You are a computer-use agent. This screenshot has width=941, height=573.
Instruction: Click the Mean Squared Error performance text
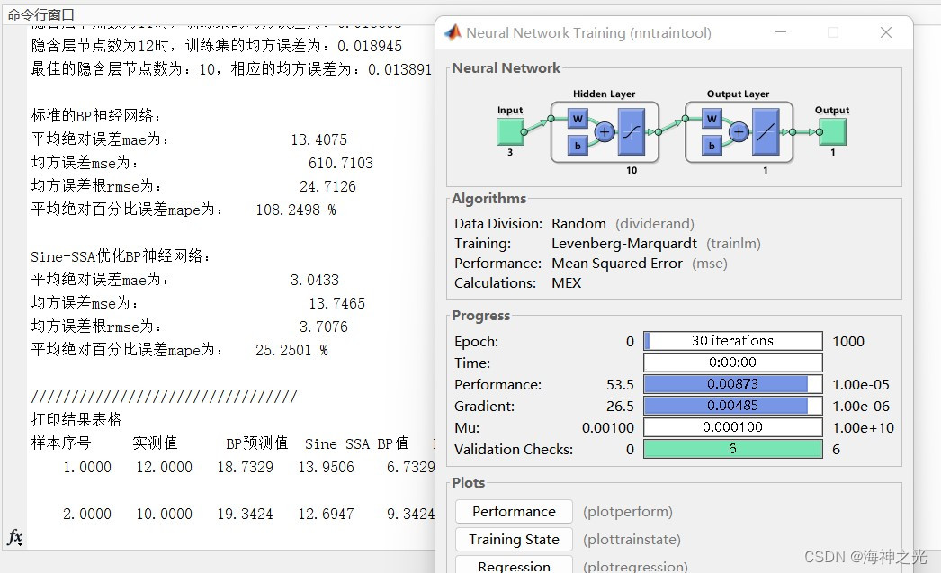[617, 264]
